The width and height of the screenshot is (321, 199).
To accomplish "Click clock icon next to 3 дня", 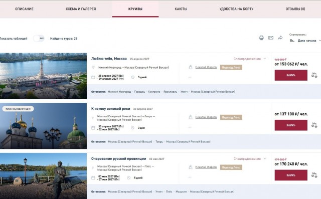I will [x=132, y=128].
